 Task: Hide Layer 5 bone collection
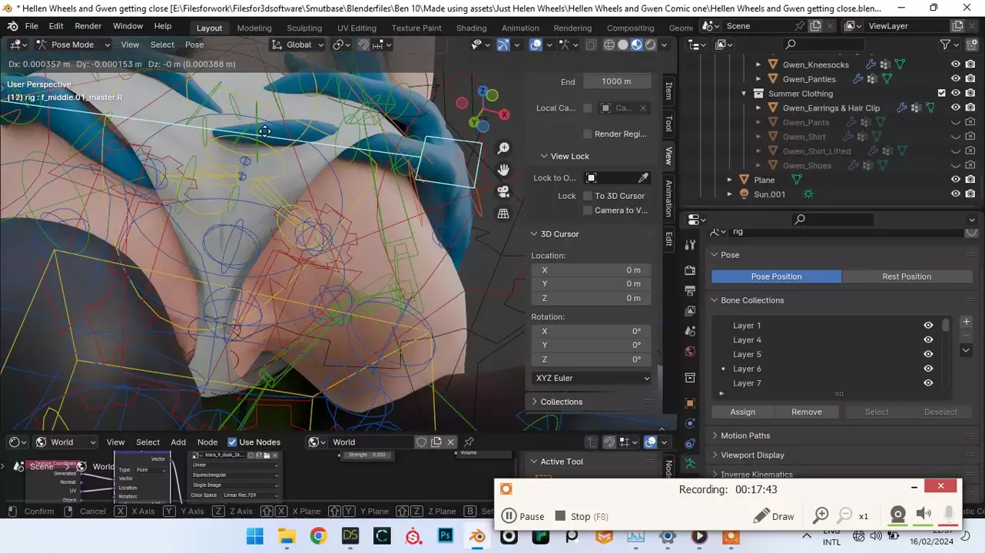tap(928, 354)
